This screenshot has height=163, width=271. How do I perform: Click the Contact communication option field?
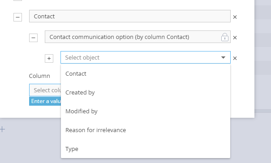(138, 37)
